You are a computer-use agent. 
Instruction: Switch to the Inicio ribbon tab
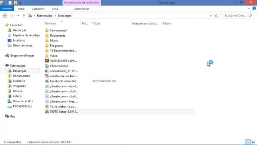(x=21, y=9)
